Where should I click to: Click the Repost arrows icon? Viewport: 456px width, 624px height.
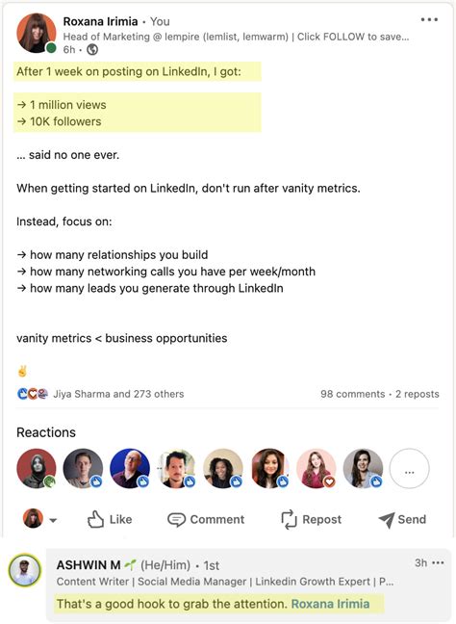[289, 519]
